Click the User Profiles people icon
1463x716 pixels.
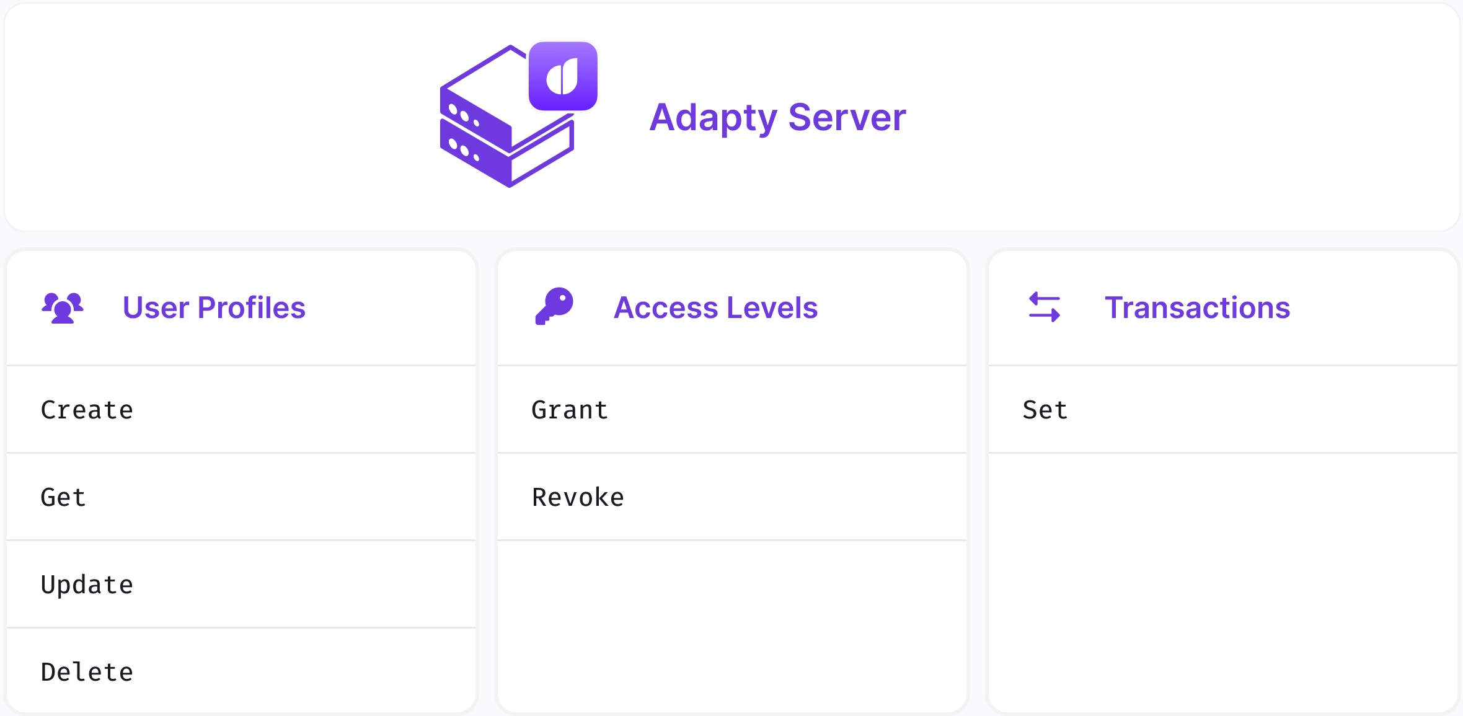(x=63, y=307)
